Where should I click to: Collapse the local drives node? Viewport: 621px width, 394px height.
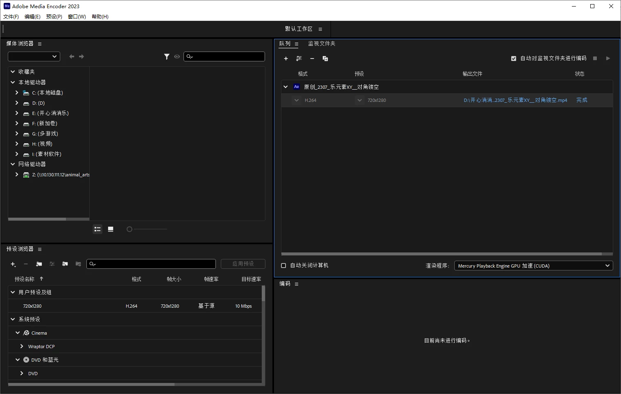13,82
